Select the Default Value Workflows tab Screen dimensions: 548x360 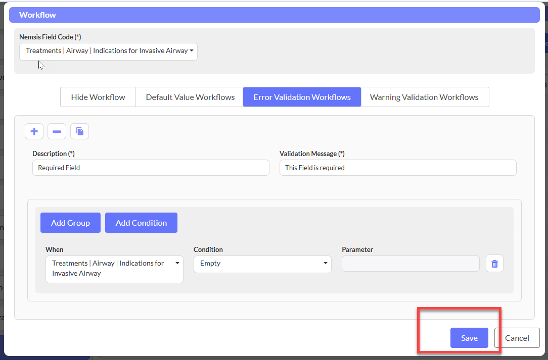tap(190, 97)
